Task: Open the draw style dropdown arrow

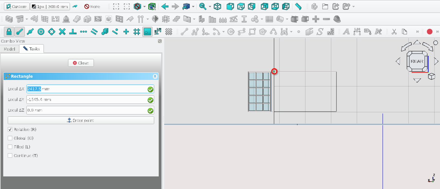Action: 144,6
